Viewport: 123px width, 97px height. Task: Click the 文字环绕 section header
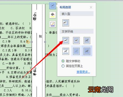(x=76, y=31)
